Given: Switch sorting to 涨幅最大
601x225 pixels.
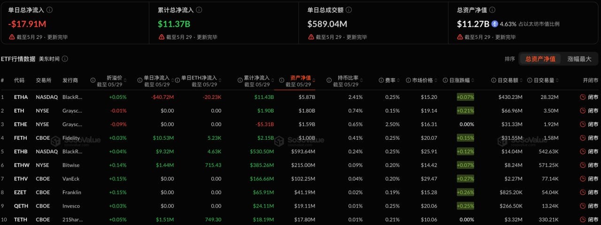Looking at the screenshot, I should pyautogui.click(x=579, y=59).
